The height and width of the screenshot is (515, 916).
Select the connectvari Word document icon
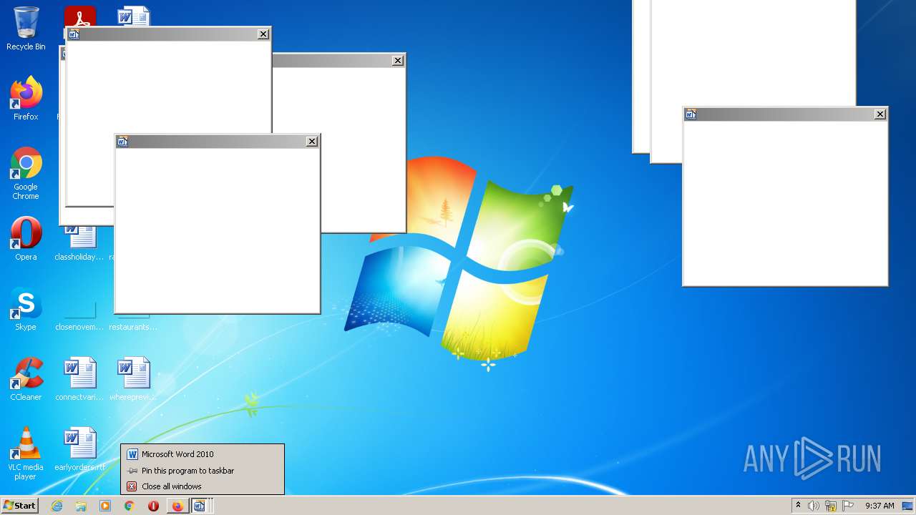click(x=79, y=379)
